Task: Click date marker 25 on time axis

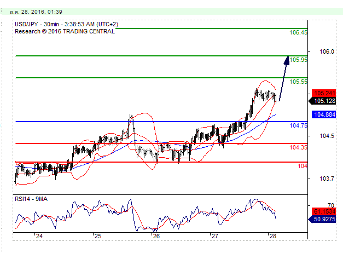Action: [98, 236]
